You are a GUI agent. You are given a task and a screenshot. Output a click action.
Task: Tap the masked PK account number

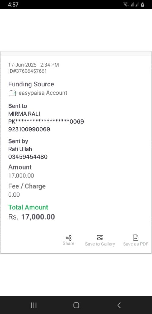pos(46,121)
